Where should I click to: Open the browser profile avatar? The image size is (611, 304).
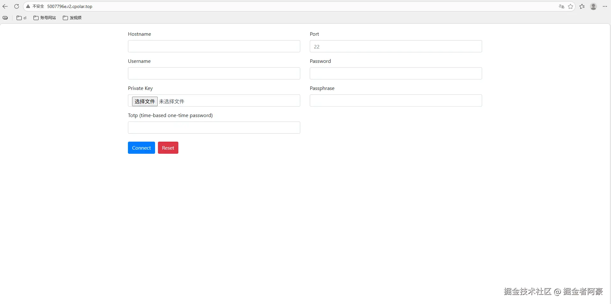click(593, 6)
